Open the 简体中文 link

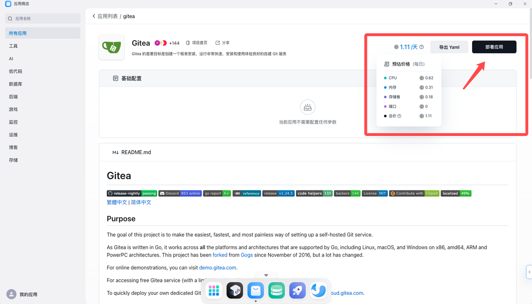coord(141,203)
